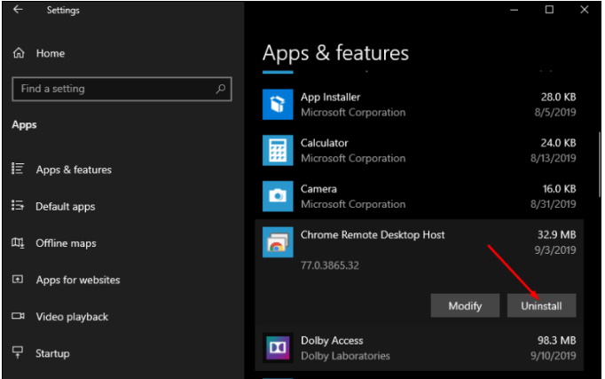605x379 pixels.
Task: Click the back arrow in Settings
Action: point(18,10)
